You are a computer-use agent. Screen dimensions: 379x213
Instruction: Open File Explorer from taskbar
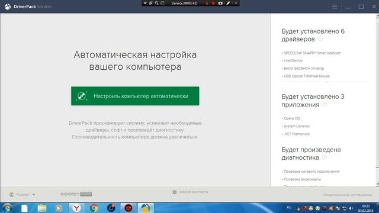coord(42,208)
